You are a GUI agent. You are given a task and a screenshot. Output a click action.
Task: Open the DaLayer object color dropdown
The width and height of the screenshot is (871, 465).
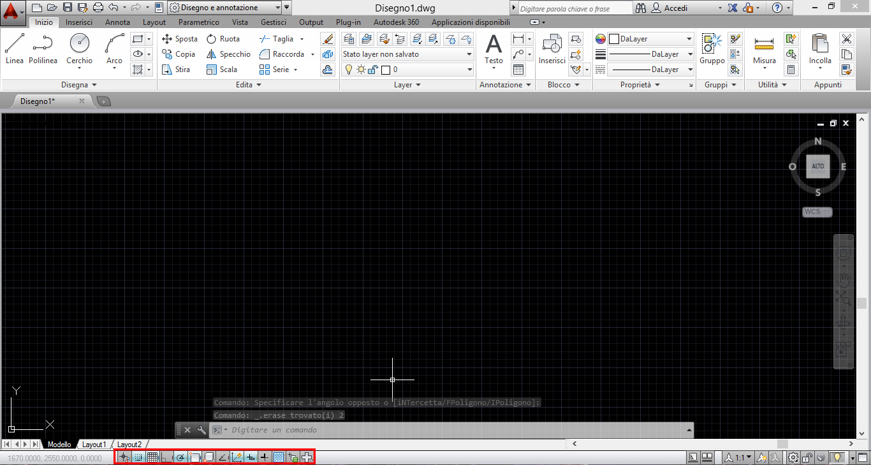click(x=650, y=39)
